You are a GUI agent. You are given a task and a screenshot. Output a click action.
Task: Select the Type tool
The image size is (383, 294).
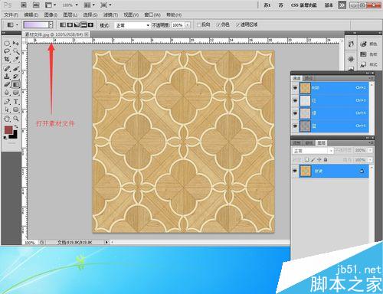[x=16, y=102]
